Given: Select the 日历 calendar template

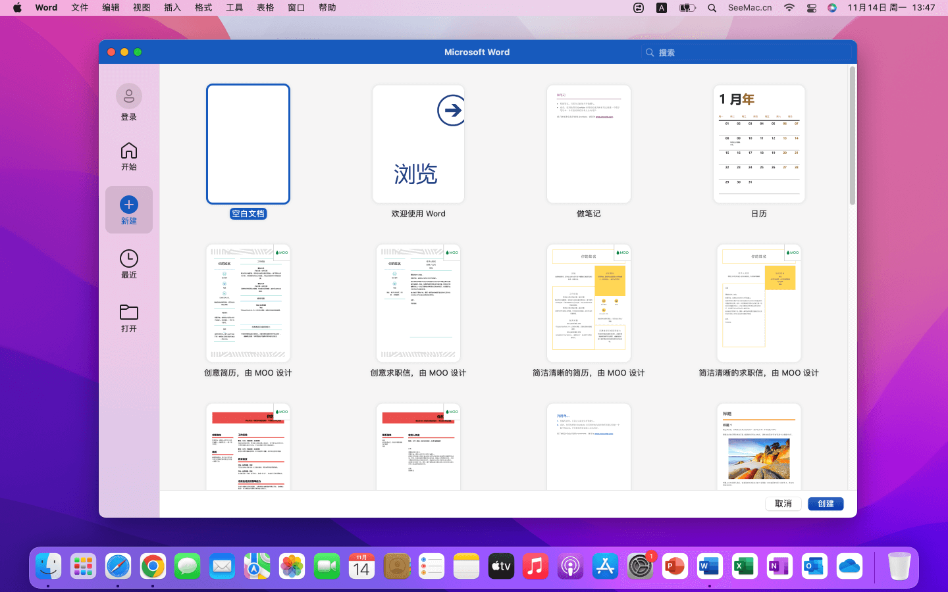Looking at the screenshot, I should tap(759, 144).
